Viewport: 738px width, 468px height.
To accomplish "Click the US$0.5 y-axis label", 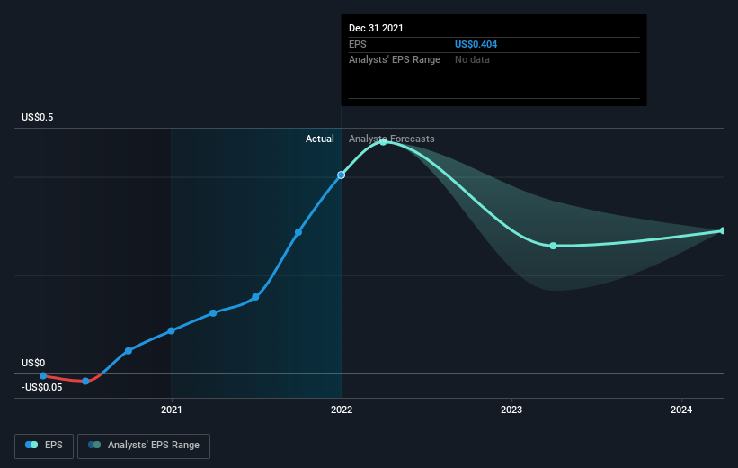I will 37,117.
